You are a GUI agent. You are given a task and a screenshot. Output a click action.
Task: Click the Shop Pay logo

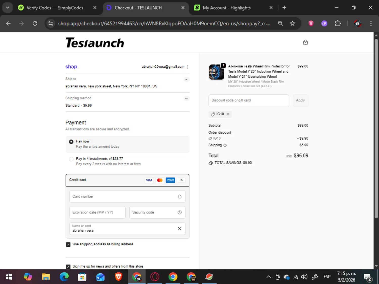(x=71, y=67)
